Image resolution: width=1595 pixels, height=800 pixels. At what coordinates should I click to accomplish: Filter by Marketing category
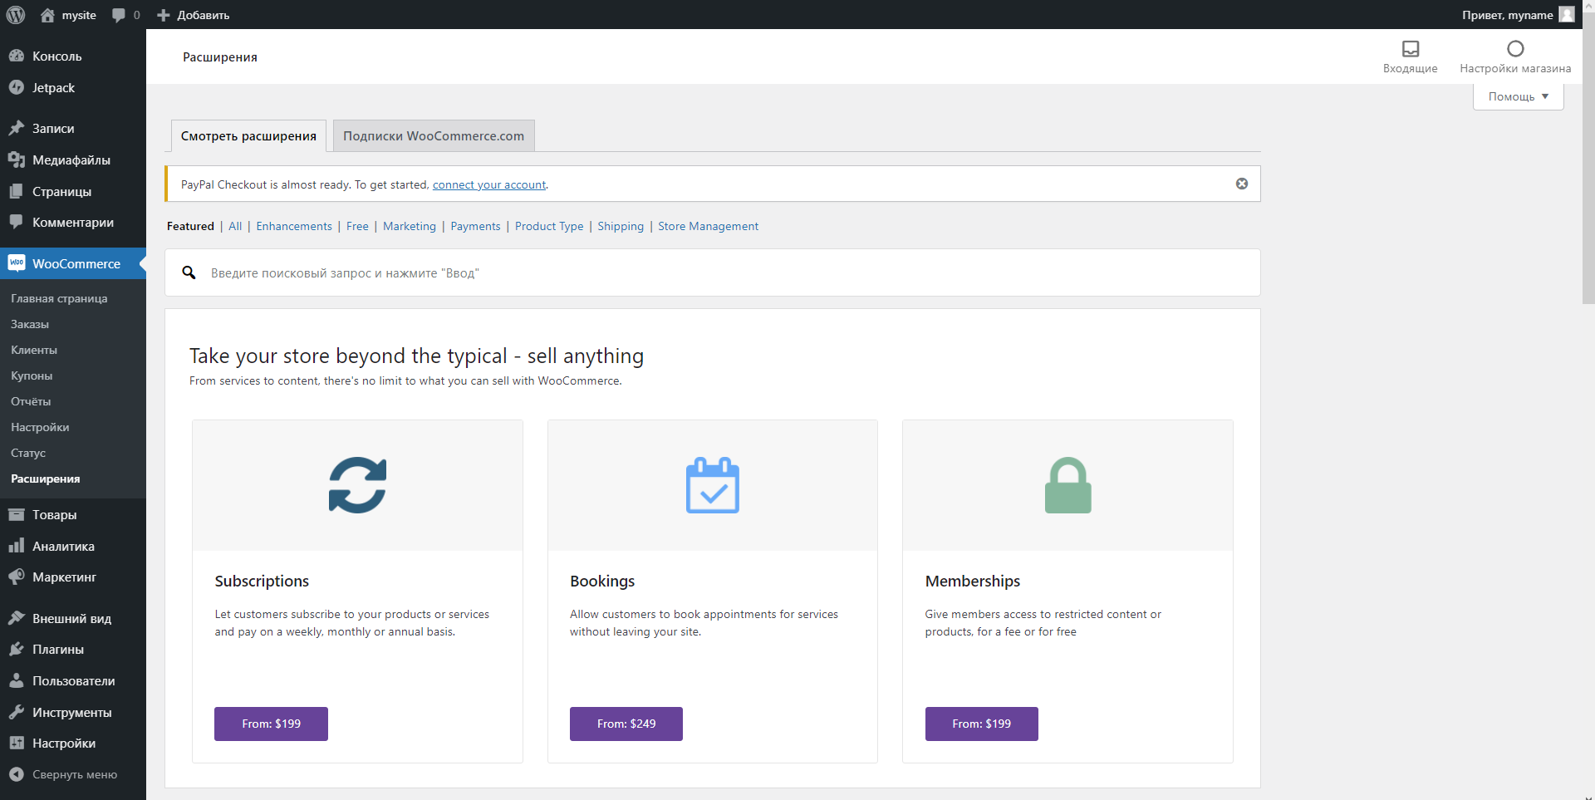(410, 226)
